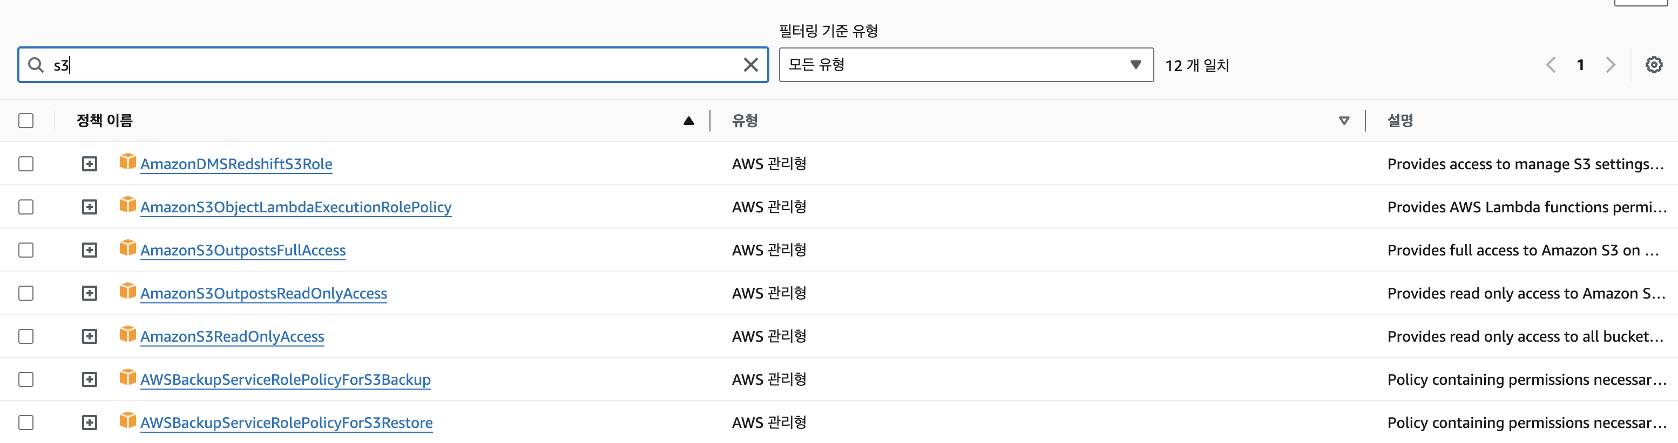
Task: Click the '12 개 일치' match count
Action: coord(1196,65)
